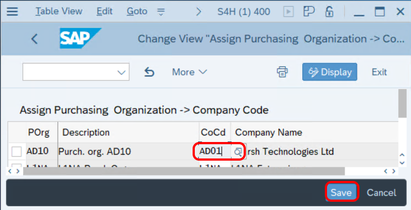411x210 pixels.
Task: Click the padlock icon in title bar
Action: (329, 12)
